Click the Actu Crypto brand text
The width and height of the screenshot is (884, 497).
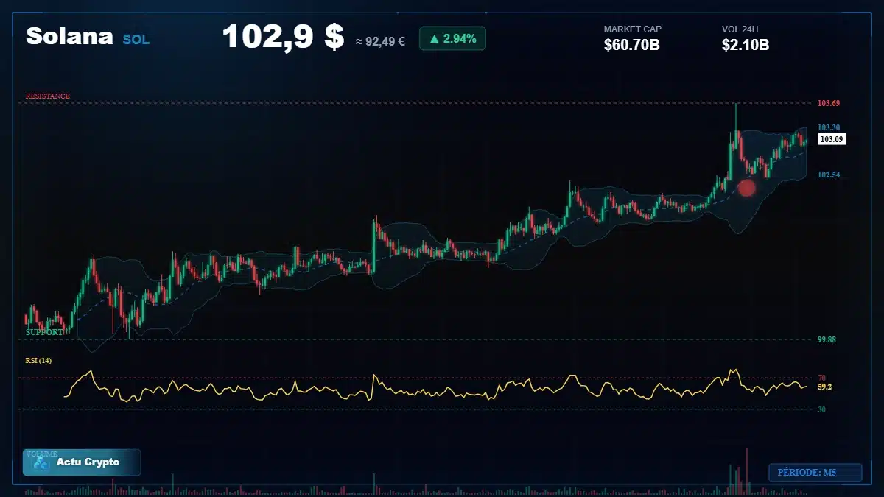pos(88,462)
